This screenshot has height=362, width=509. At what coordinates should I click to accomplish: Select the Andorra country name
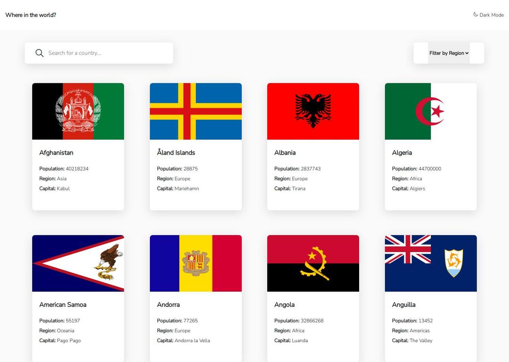168,304
